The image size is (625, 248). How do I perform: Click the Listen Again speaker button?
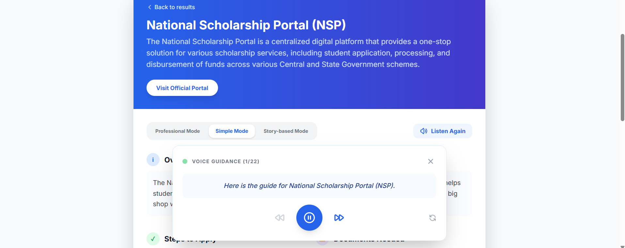point(443,131)
